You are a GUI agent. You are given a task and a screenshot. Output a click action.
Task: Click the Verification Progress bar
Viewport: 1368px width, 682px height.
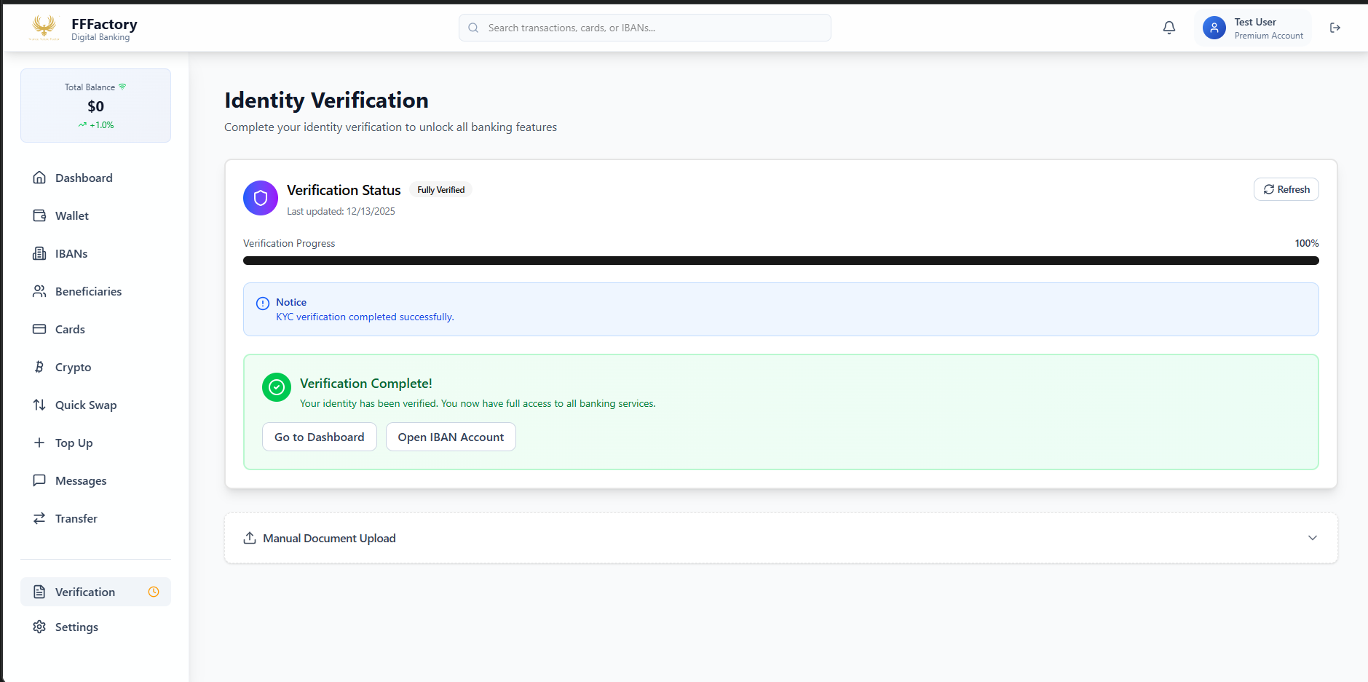pos(780,261)
